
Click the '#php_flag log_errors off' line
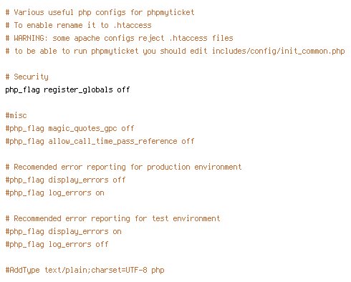pyautogui.click(x=57, y=245)
